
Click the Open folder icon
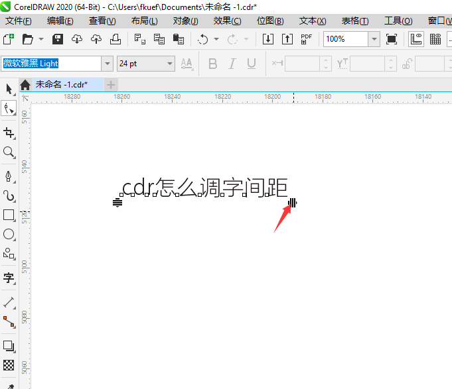28,39
